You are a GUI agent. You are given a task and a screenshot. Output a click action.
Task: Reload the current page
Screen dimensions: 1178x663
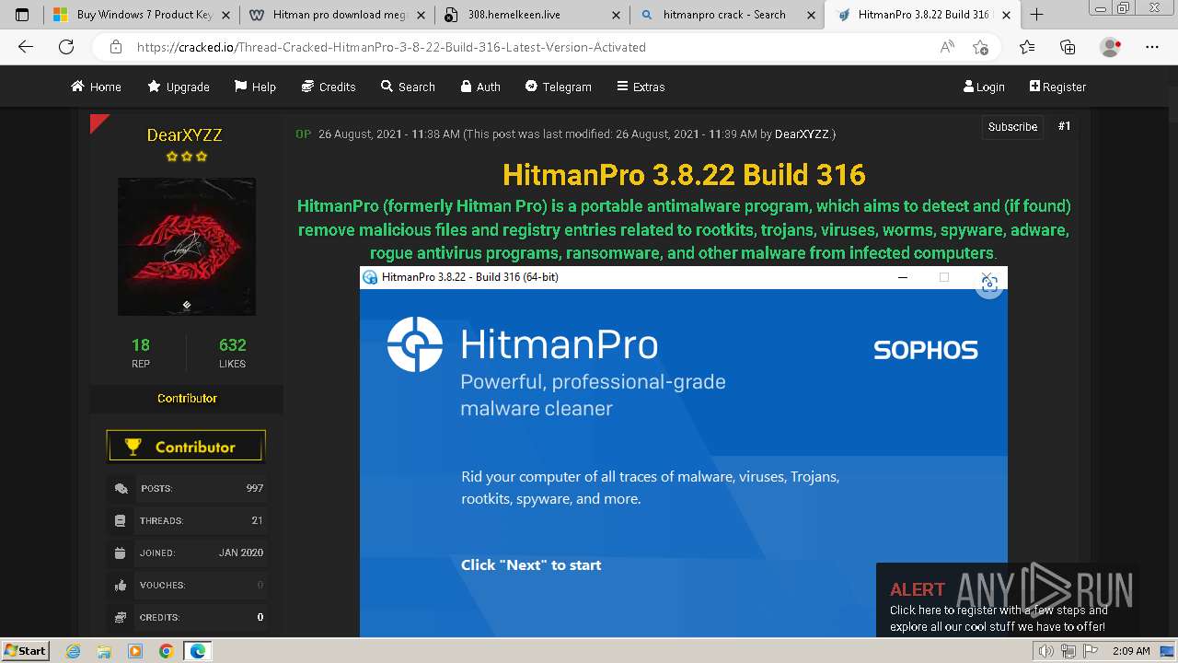pyautogui.click(x=66, y=47)
